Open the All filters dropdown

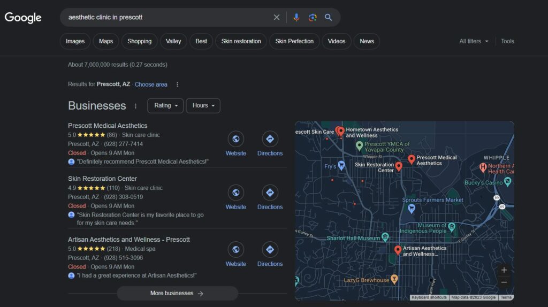pos(474,41)
